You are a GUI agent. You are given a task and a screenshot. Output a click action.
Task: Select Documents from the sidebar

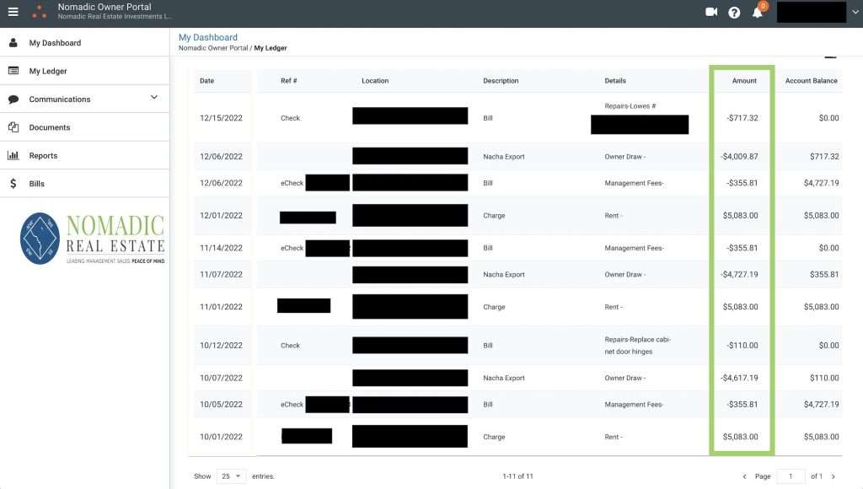coord(50,127)
